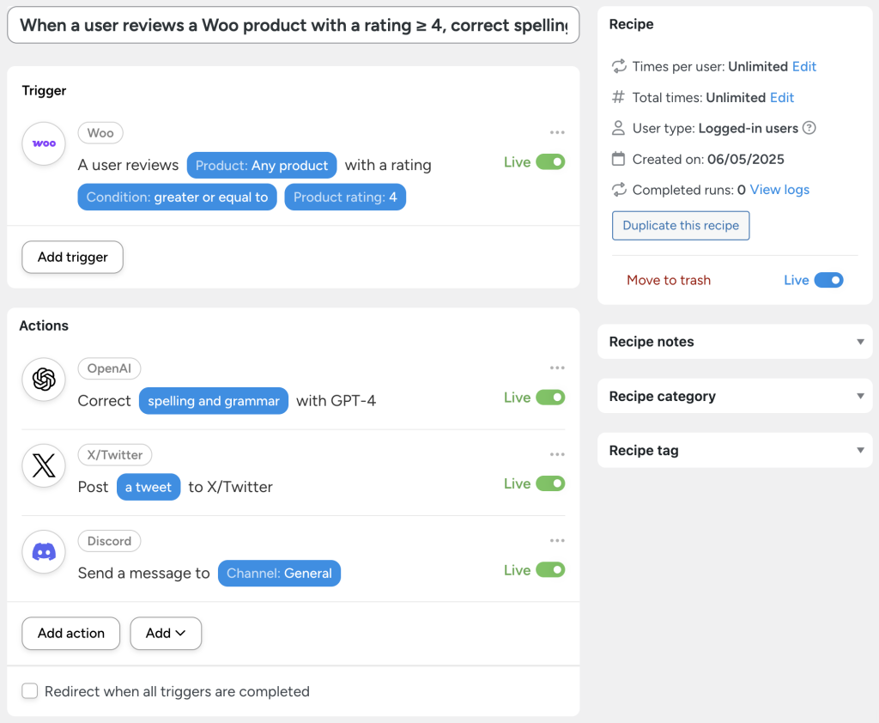Open the trigger options ellipsis menu

(557, 132)
